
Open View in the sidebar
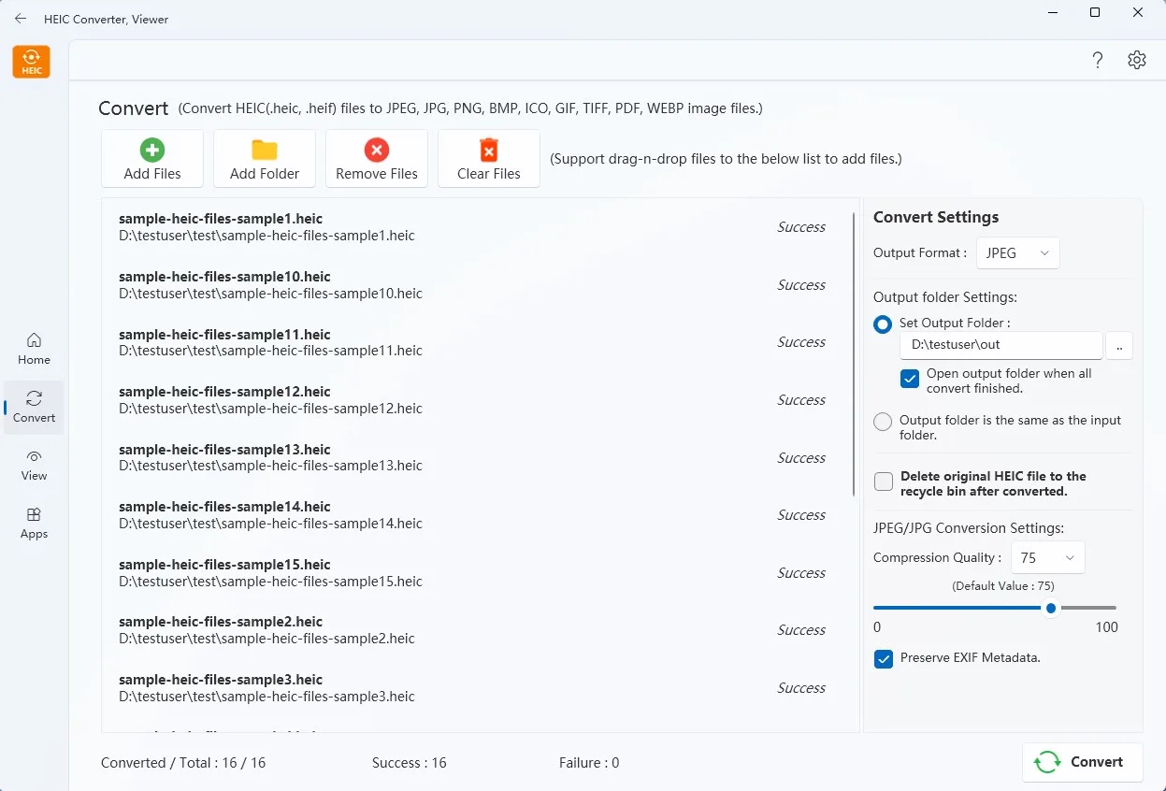click(35, 465)
